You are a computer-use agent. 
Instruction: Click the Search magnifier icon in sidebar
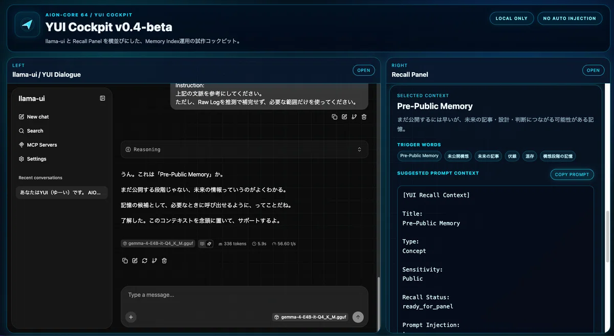21,131
